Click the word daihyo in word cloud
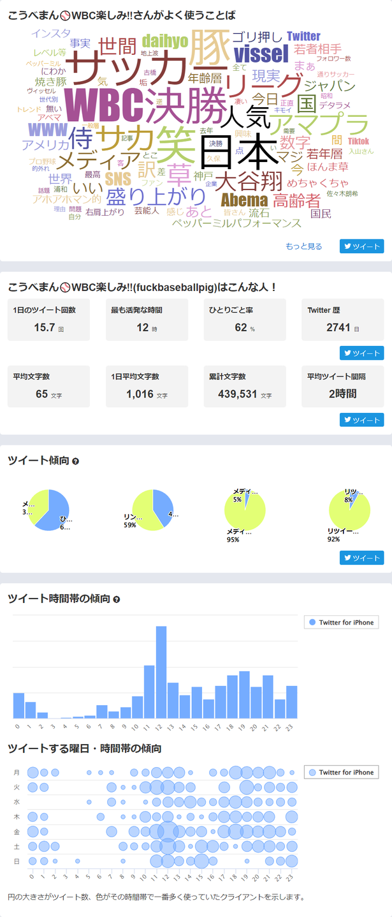This screenshot has width=392, height=917. [164, 41]
